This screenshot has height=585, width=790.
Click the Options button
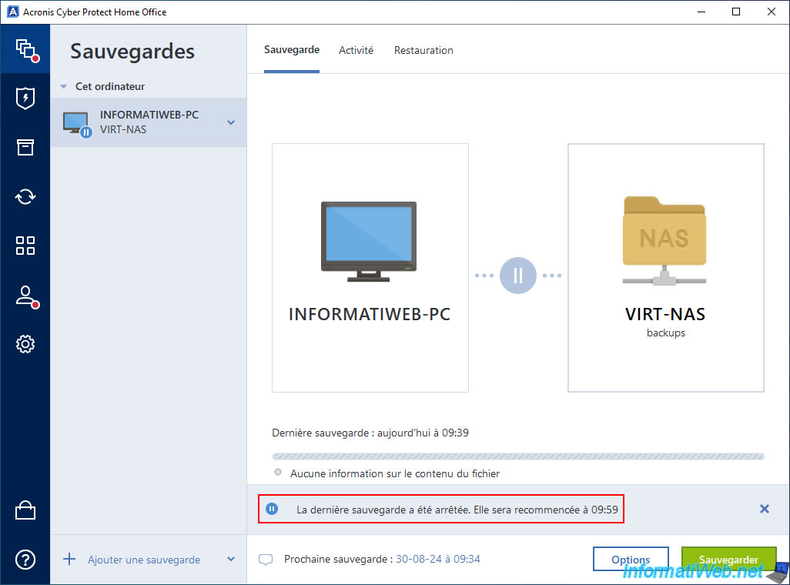click(631, 559)
